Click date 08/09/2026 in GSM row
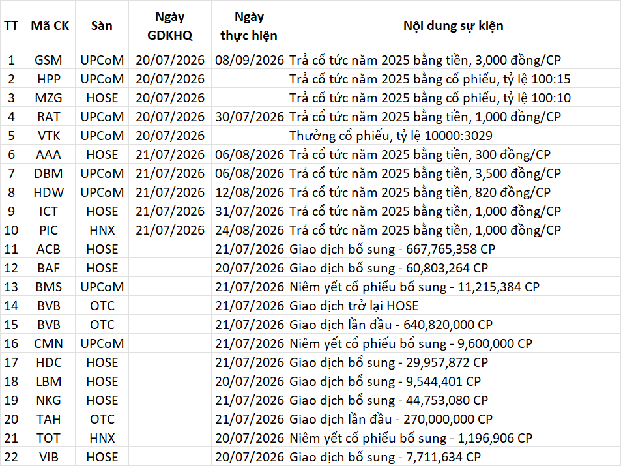Viewport: 621px width, 466px height. tap(249, 60)
